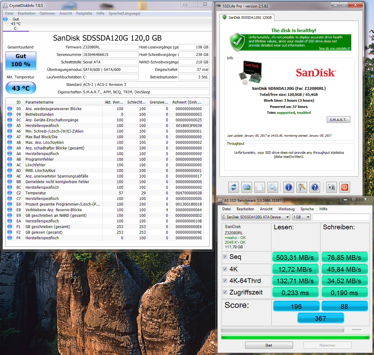This screenshot has width=374, height=355.
Task: Click the Abbrechen button in AS SSD
Action: tap(327, 345)
